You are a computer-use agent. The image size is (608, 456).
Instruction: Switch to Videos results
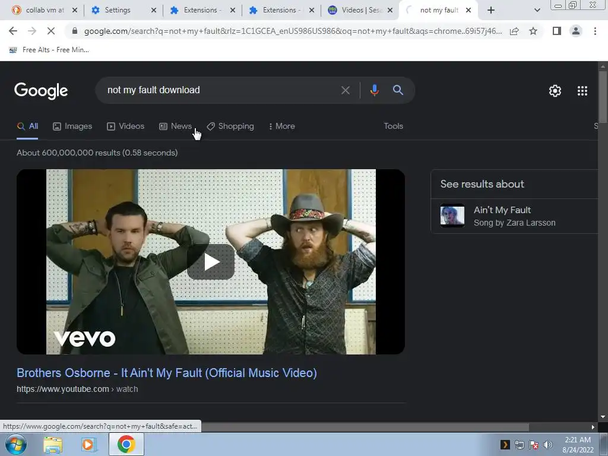point(126,126)
